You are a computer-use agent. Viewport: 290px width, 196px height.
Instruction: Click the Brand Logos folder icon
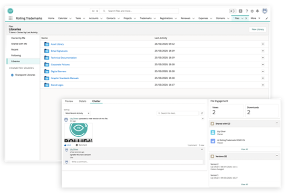pyautogui.click(x=46, y=85)
